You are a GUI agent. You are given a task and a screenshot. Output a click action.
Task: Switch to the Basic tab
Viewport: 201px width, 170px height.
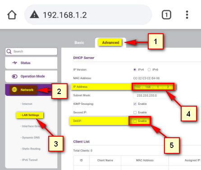point(79,43)
